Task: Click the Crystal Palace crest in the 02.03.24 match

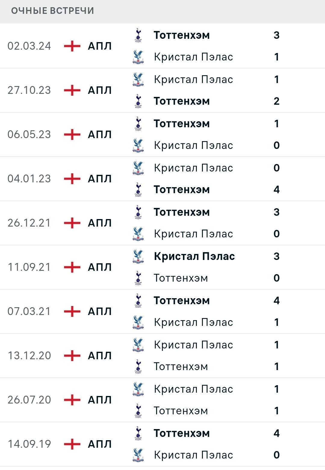Action: (x=138, y=57)
